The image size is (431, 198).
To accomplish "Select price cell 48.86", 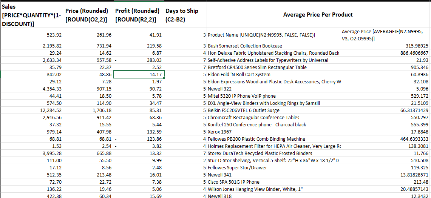I will click(89, 74).
